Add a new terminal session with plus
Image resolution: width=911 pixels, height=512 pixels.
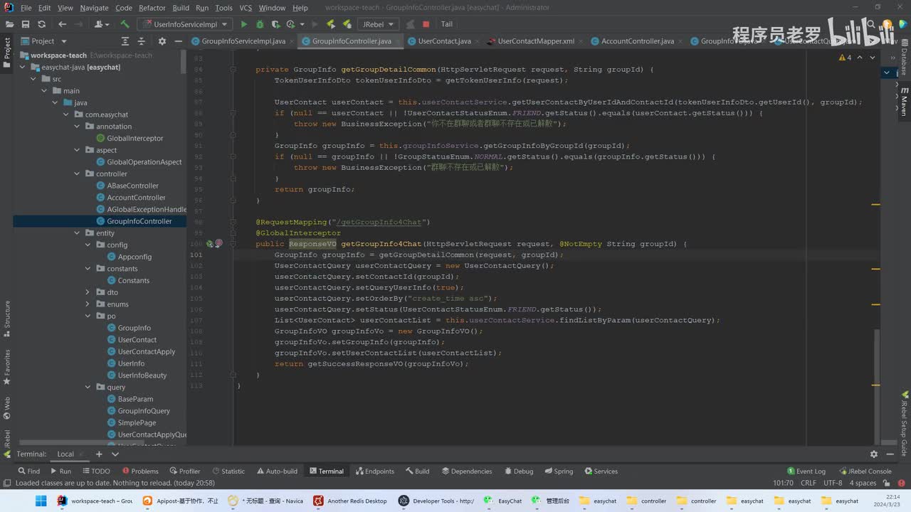[x=98, y=454]
